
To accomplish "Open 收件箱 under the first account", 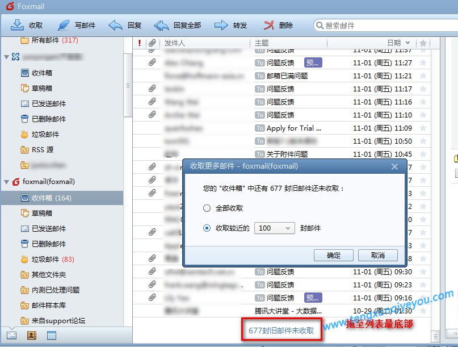I will coord(36,73).
